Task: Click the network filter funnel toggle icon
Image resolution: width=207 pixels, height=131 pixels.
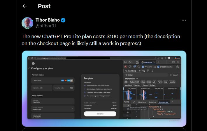Action: (x=134, y=67)
